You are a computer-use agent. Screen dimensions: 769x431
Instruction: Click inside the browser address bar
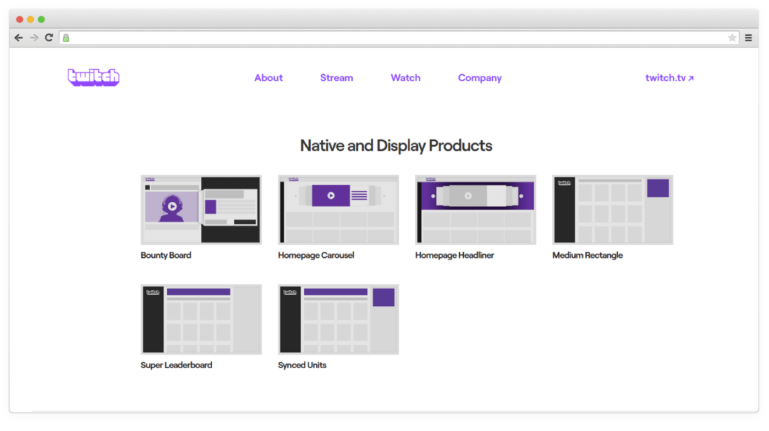click(399, 38)
